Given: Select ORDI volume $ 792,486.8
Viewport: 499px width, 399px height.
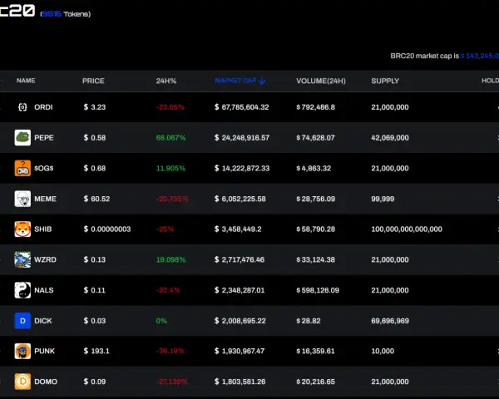Looking at the screenshot, I should tap(316, 107).
